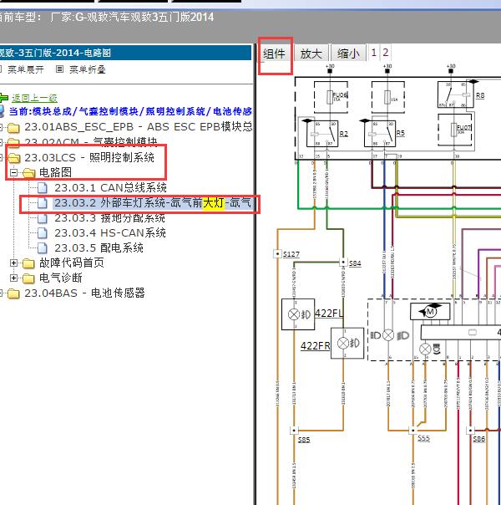Open the 组件 components tab

[274, 54]
